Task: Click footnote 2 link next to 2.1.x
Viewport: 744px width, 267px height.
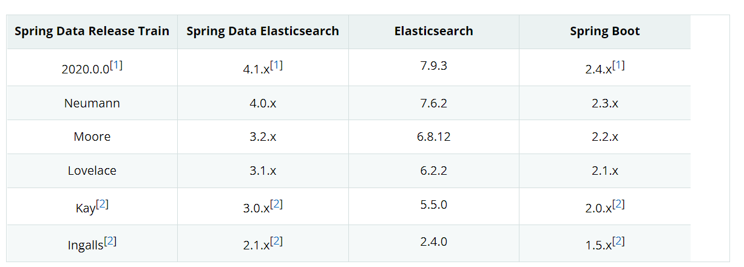Action: (277, 242)
